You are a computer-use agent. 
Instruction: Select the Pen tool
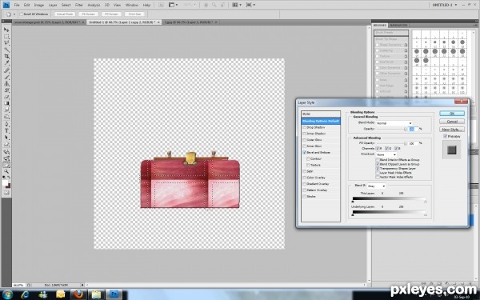(x=6, y=124)
